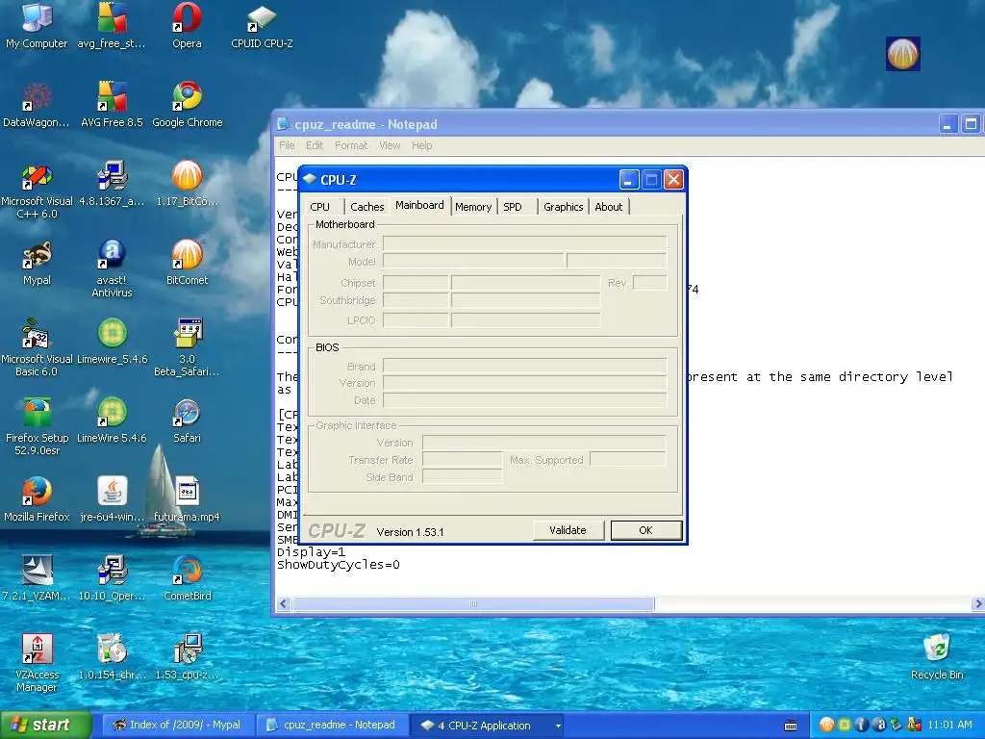Open Notepad Edit menu
Image resolution: width=985 pixels, height=739 pixels.
point(315,145)
